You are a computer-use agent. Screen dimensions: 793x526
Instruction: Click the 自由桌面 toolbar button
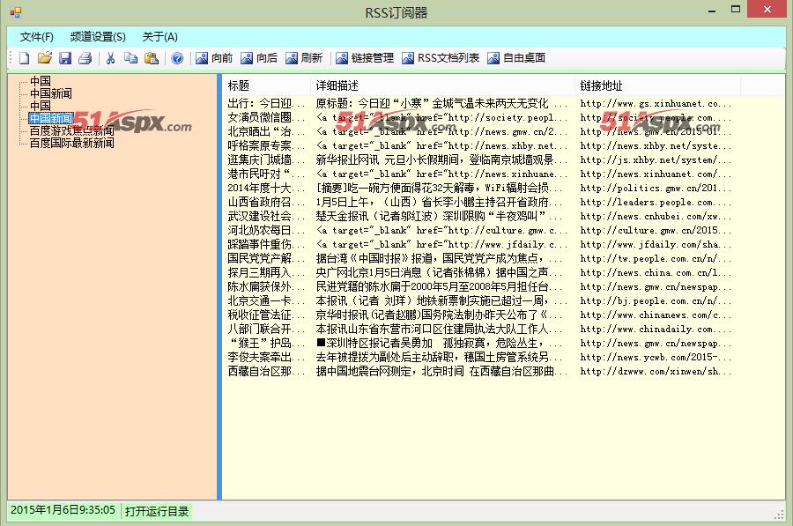pos(516,58)
